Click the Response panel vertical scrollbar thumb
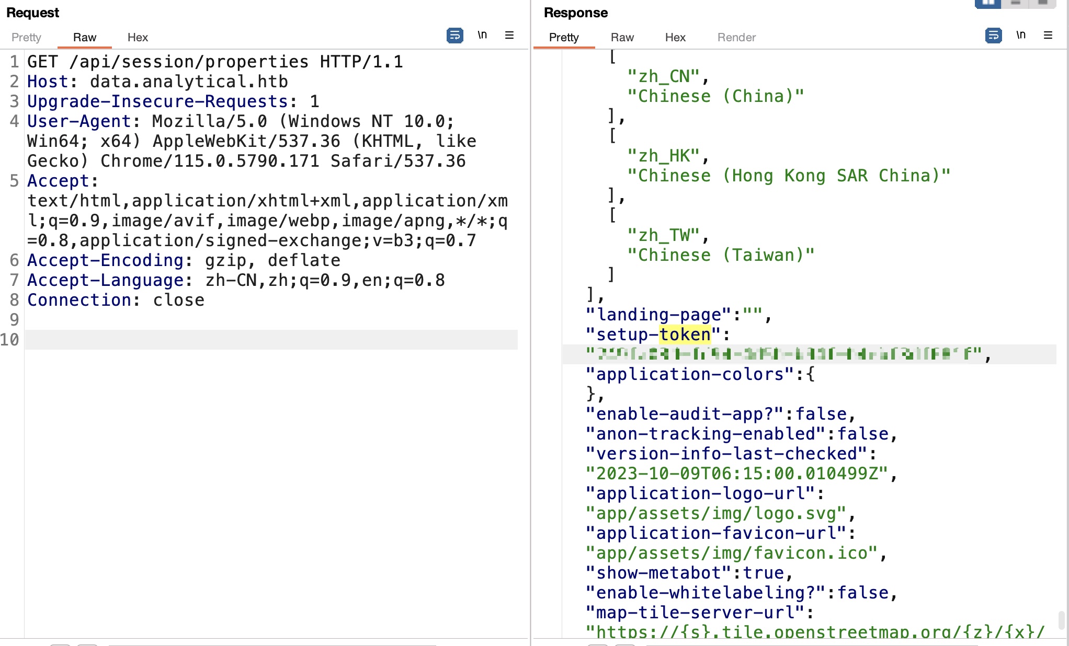 tap(1061, 620)
